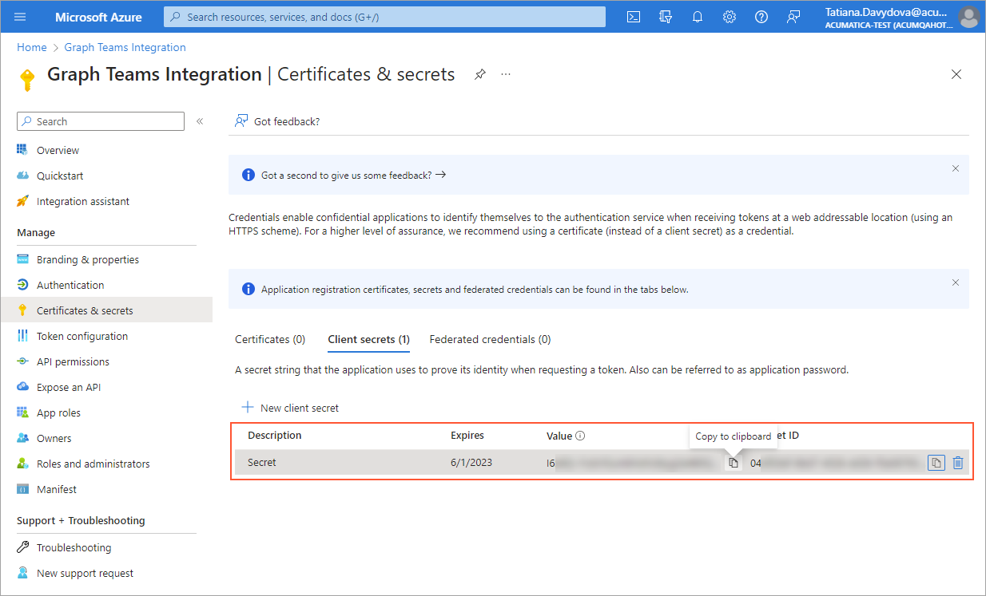986x596 pixels.
Task: Open the Cloud Shell icon in header
Action: [x=634, y=17]
